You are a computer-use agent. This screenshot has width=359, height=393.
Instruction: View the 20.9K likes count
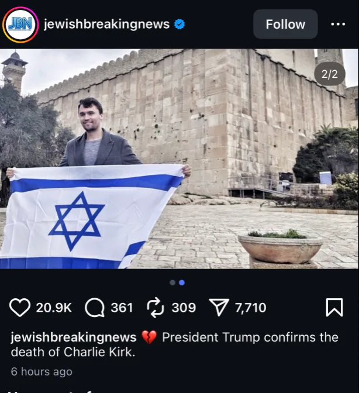point(54,308)
